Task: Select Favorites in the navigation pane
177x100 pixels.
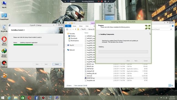Action: click(x=72, y=34)
